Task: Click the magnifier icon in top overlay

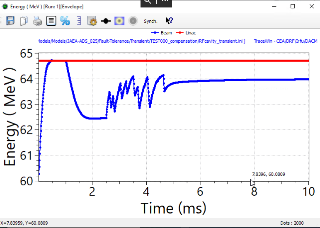Action: [x=148, y=2]
